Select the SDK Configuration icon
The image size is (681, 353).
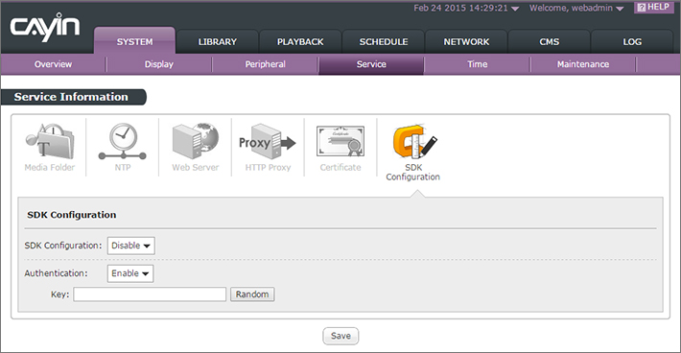414,142
